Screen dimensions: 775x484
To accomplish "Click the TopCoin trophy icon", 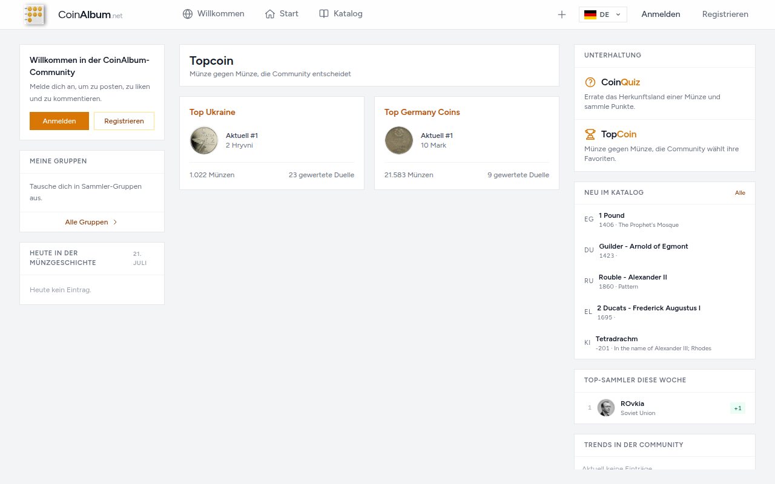I will coord(590,134).
